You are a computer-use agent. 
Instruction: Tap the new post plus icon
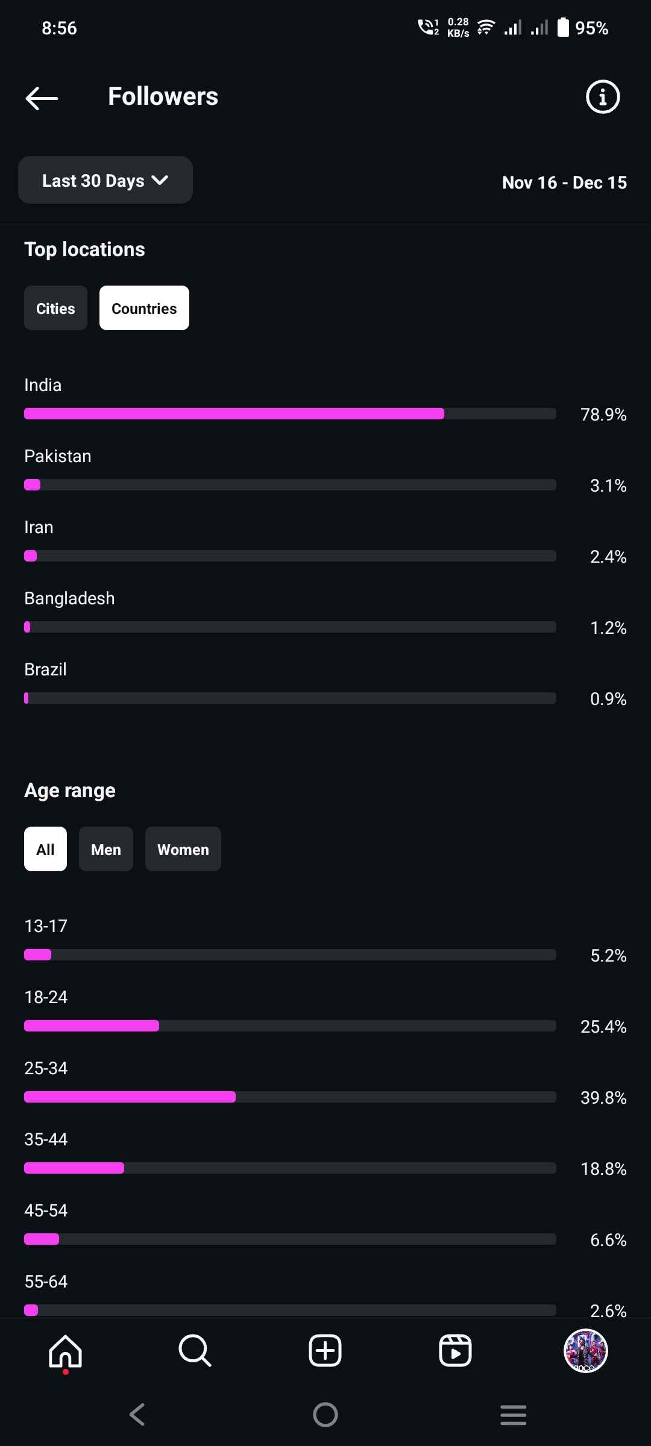[x=325, y=1351]
